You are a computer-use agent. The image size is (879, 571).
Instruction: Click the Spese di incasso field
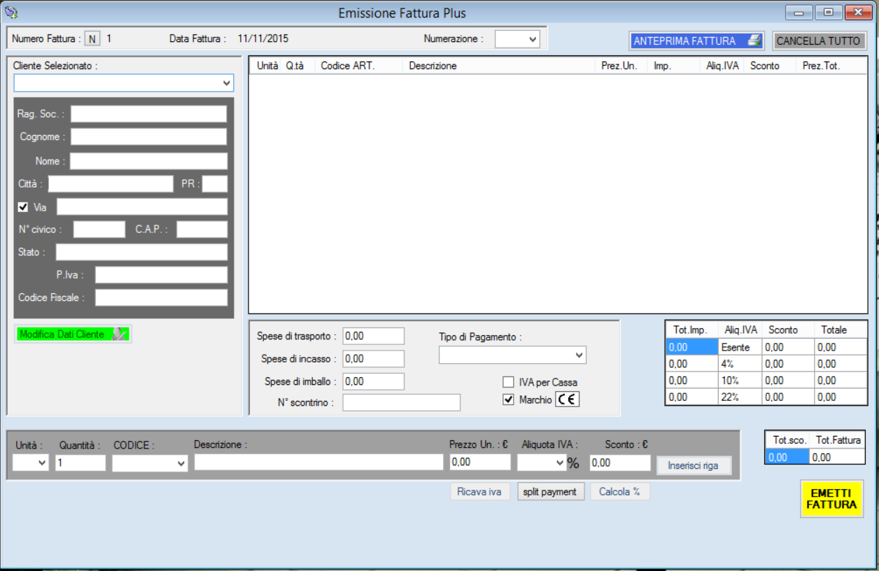(374, 359)
